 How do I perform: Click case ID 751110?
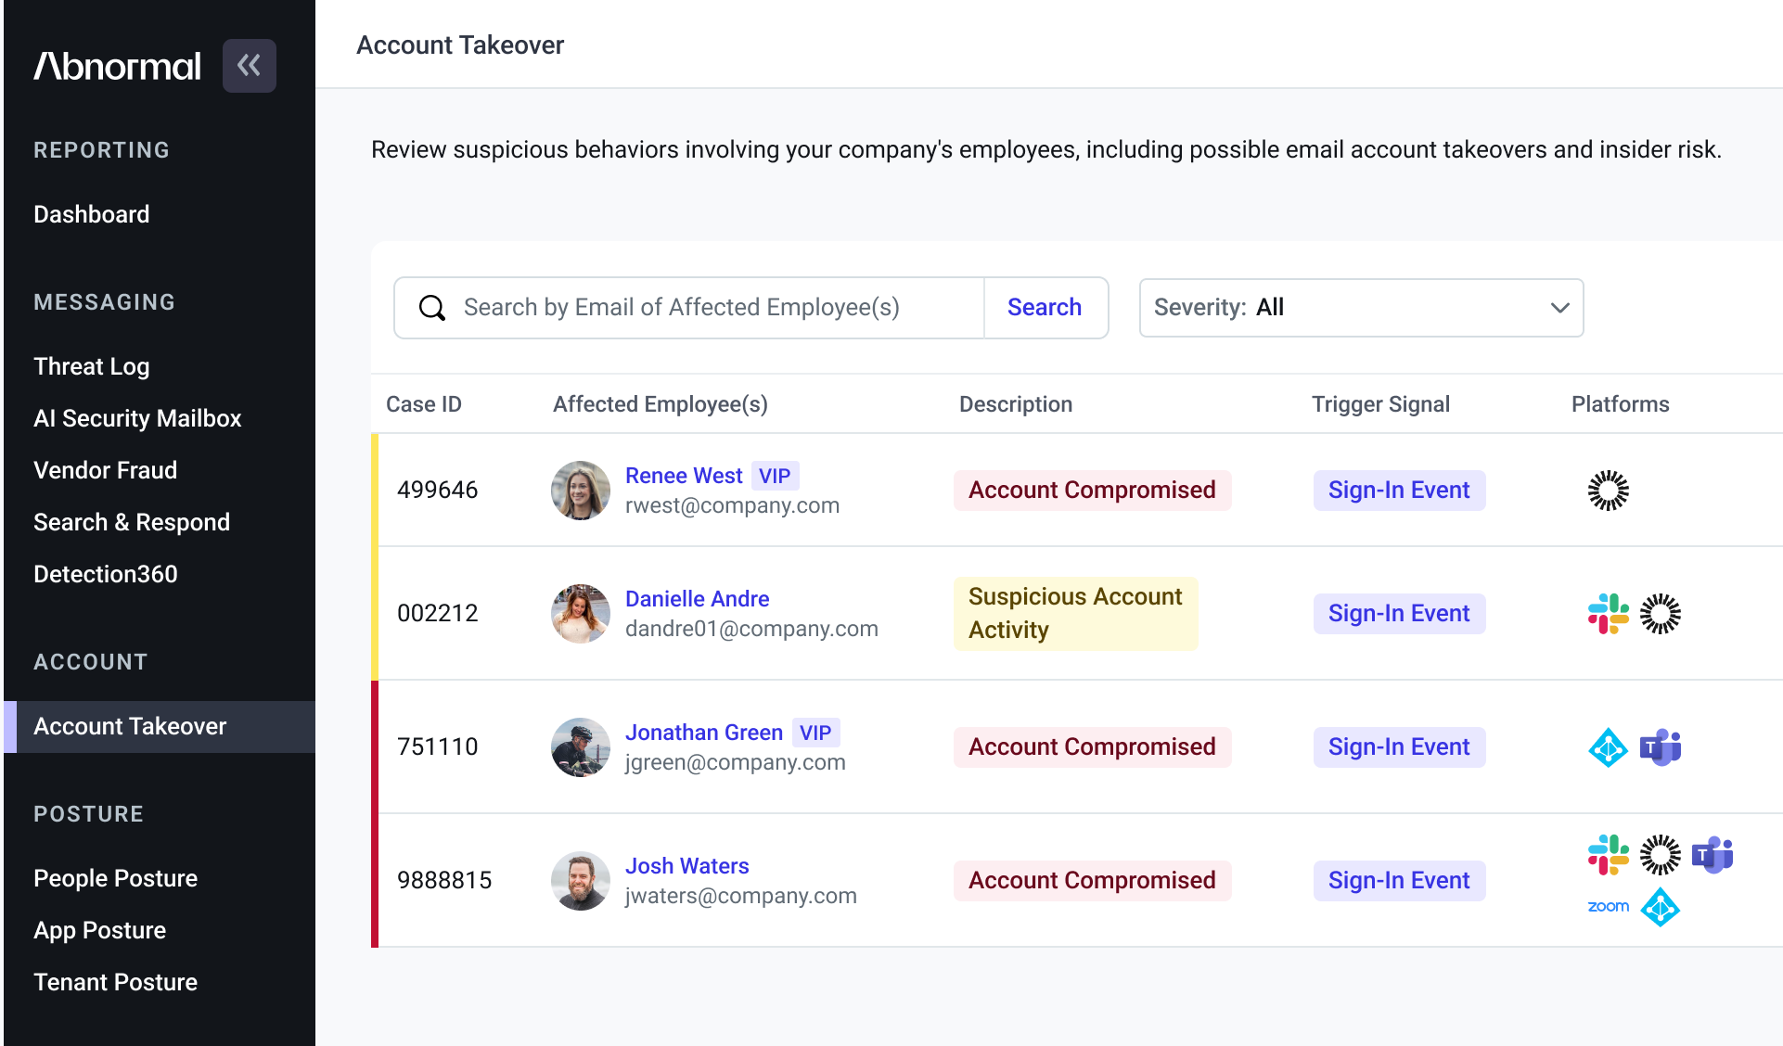point(437,747)
